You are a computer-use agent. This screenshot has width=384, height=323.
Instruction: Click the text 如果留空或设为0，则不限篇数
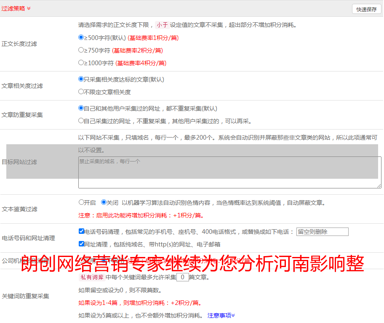(120, 290)
